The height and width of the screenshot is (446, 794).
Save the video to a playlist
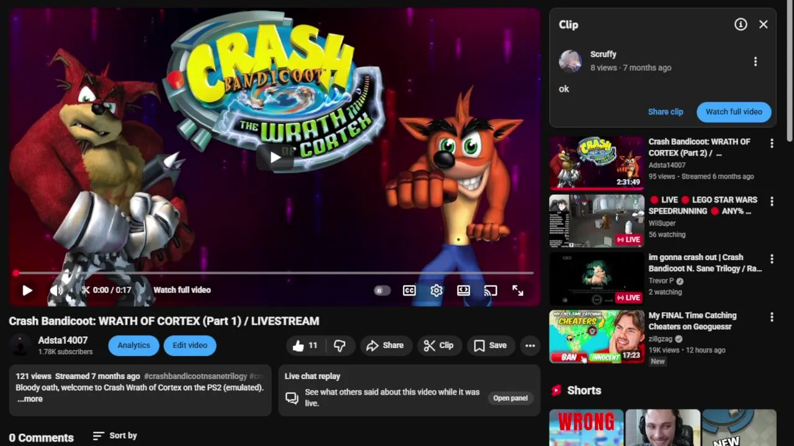[x=490, y=345]
